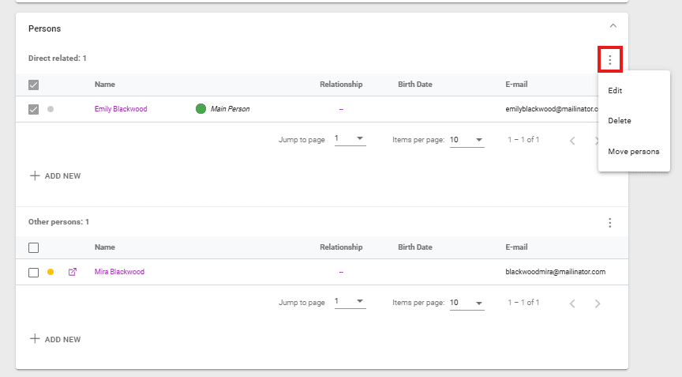
Task: Select Delete from the context menu
Action: coord(620,121)
